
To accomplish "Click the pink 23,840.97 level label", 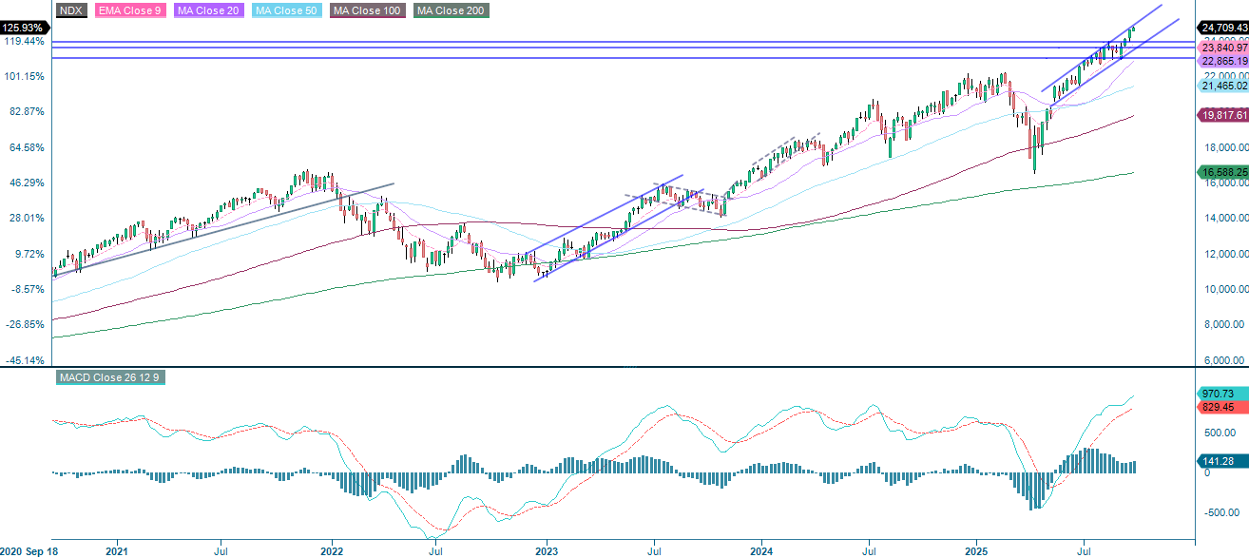I will pyautogui.click(x=1222, y=47).
